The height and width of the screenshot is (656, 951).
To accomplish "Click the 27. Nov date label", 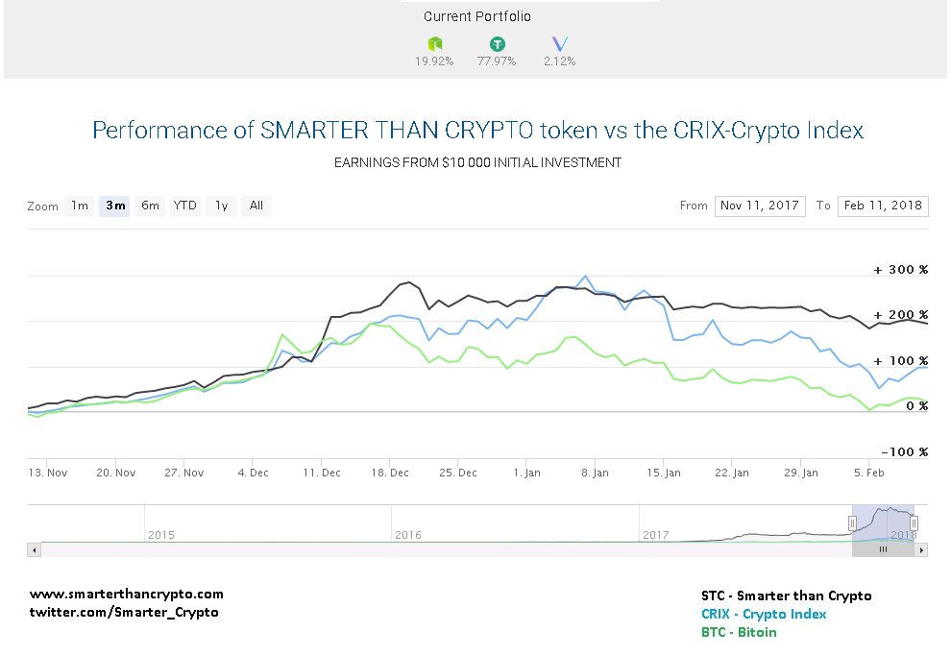I will click(x=184, y=473).
